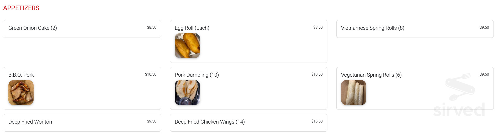Screen dimensions: 499x134
Task: View the Vegetarian Spring Rolls photo thumbnail
Action: tap(354, 93)
